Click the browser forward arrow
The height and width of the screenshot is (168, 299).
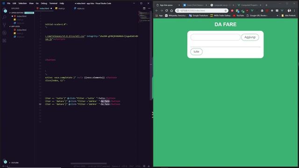click(x=162, y=11)
